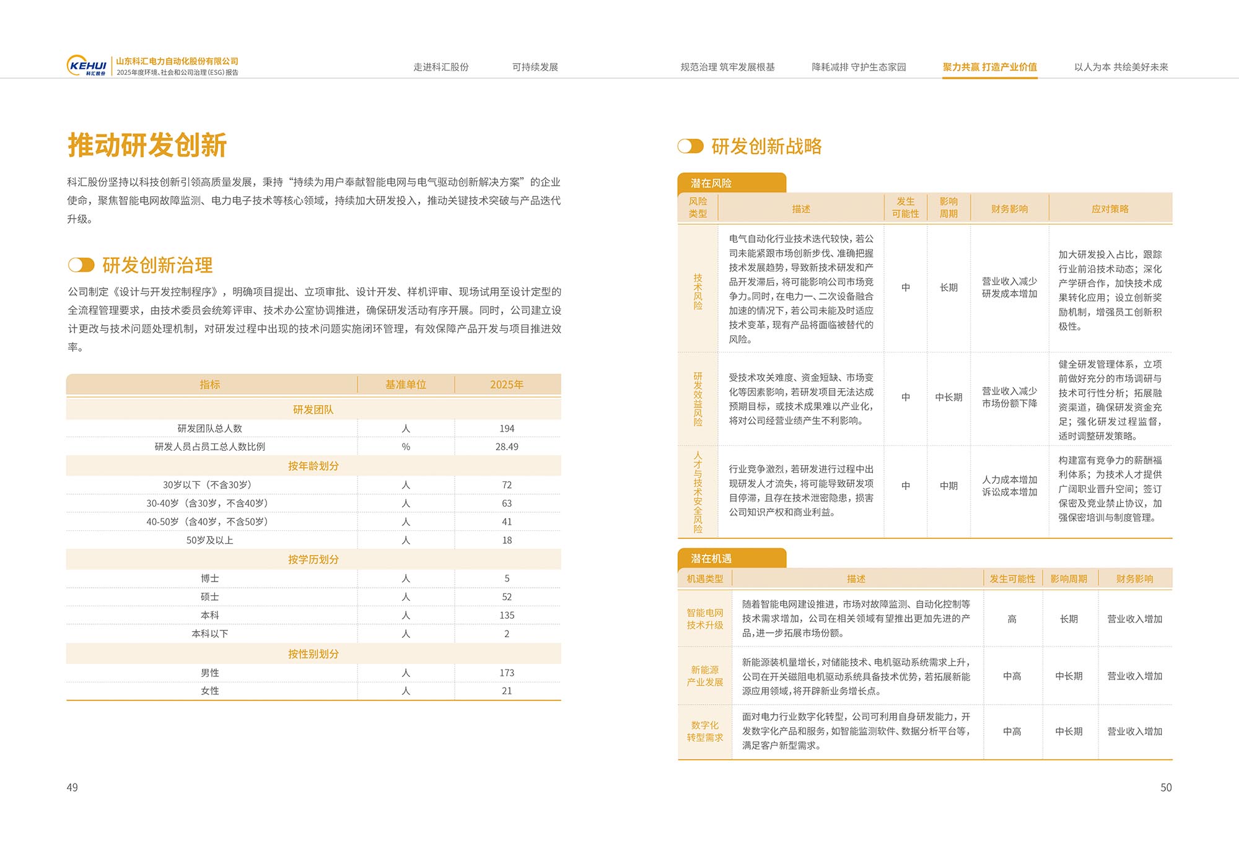The image size is (1239, 846).
Task: Click the 新能源产业发展 opportunity label
Action: coord(704,676)
